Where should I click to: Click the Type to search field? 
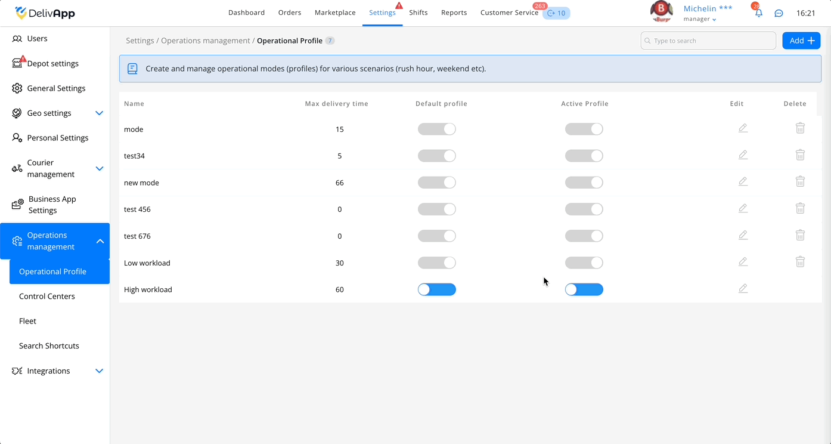click(708, 41)
